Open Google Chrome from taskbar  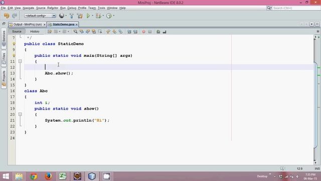click(x=34, y=176)
